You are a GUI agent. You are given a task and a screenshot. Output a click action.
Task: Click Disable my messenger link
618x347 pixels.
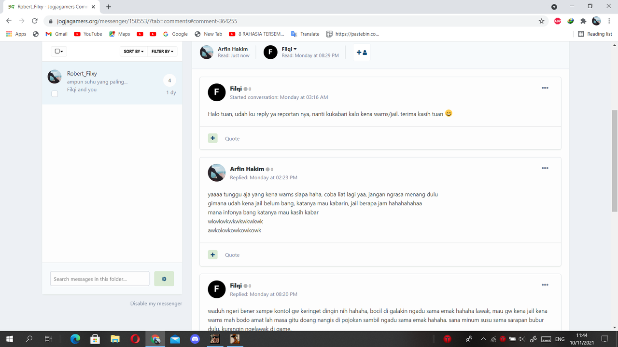[156, 304]
